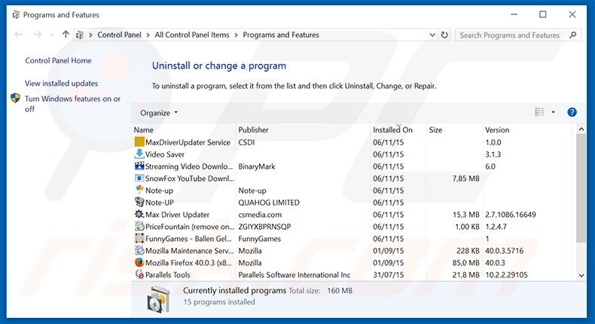Screen dimensions: 595x324
Task: Expand chevron after All Control Panel Items
Action: [236, 35]
